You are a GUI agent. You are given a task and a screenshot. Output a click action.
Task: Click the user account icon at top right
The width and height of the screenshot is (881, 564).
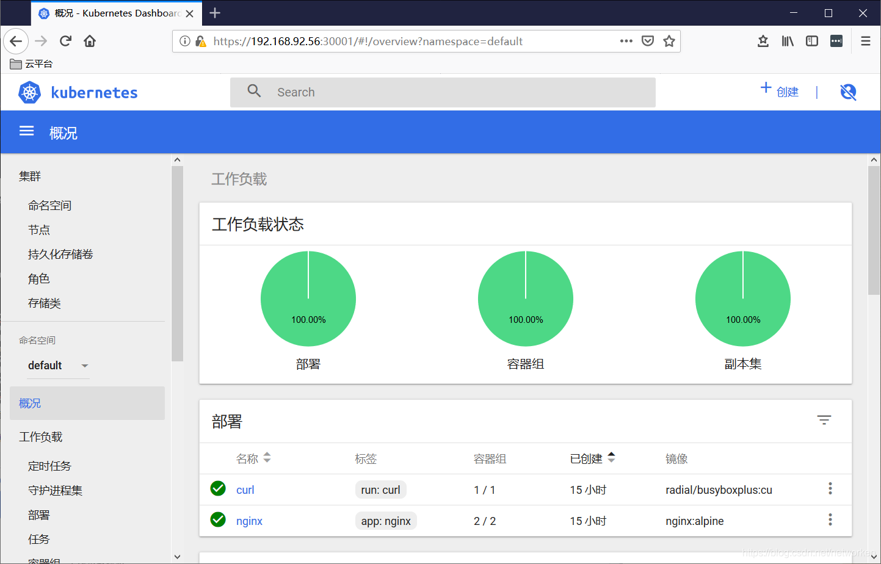pyautogui.click(x=848, y=92)
